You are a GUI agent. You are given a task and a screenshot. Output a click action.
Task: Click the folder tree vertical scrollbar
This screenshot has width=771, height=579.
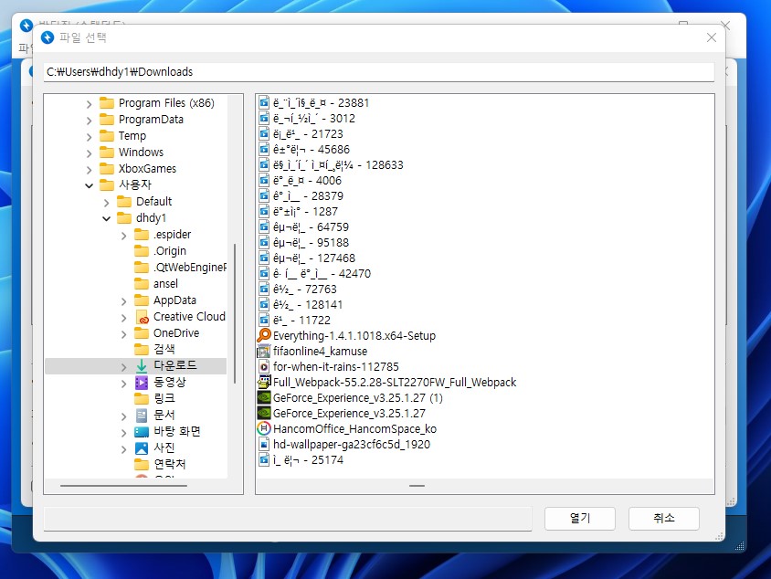click(x=235, y=313)
